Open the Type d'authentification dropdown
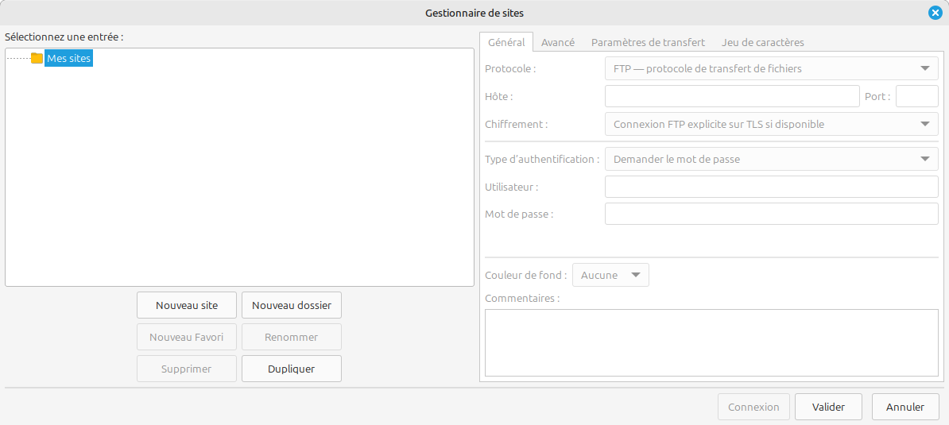The image size is (949, 425). click(x=772, y=159)
